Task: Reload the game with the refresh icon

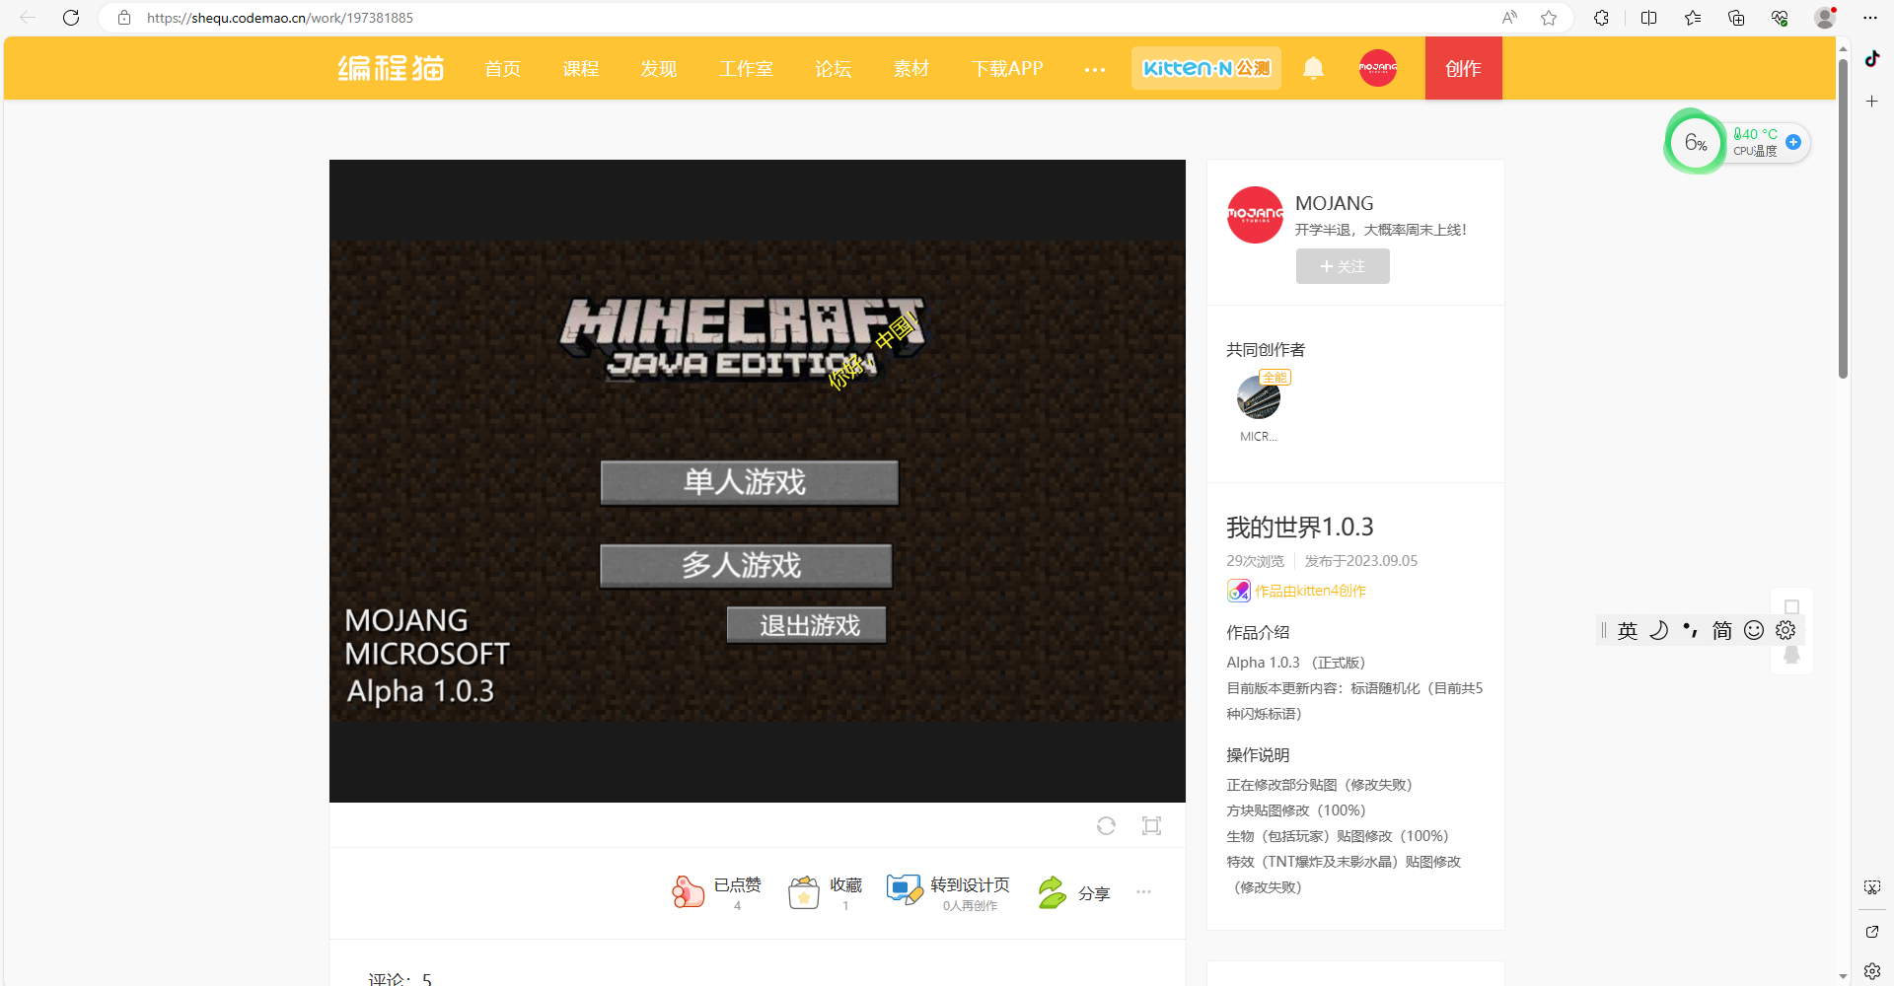Action: (x=1106, y=825)
